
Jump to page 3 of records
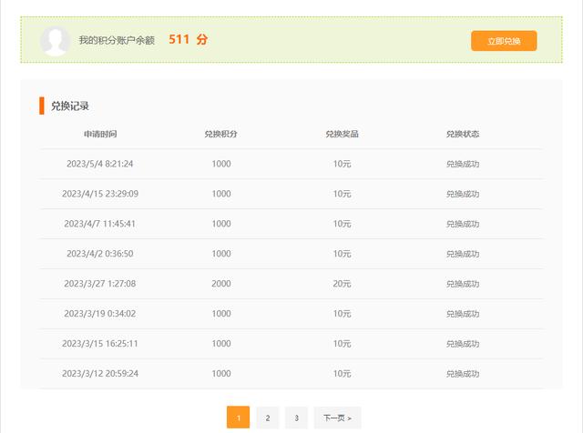click(x=296, y=418)
